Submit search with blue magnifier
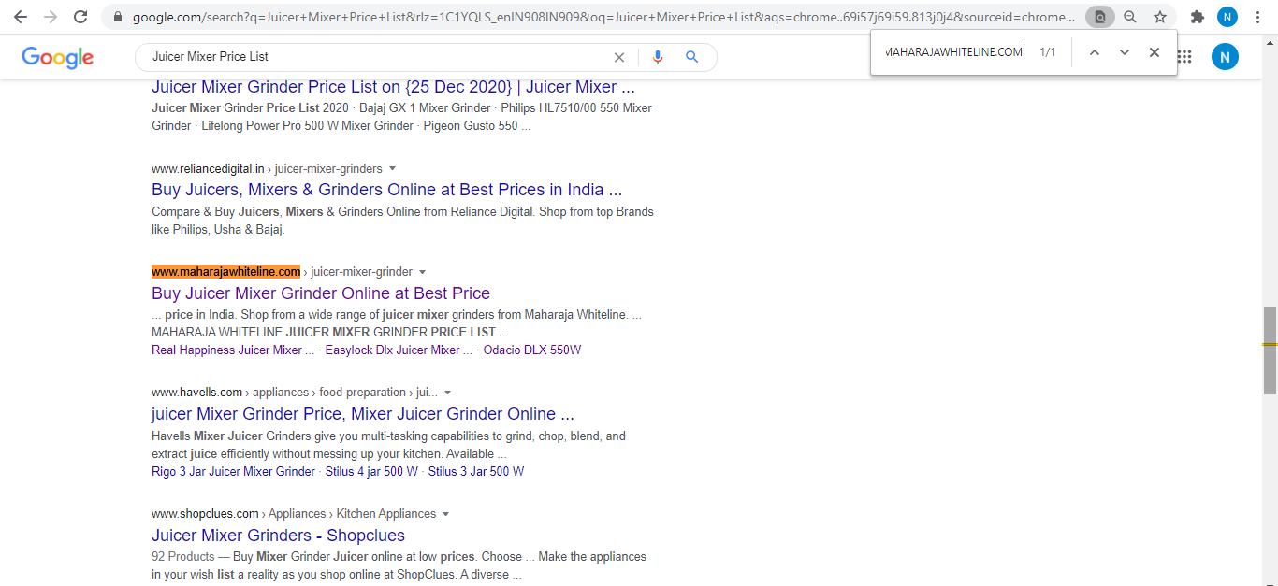Screen dimensions: 1278x586 692,57
